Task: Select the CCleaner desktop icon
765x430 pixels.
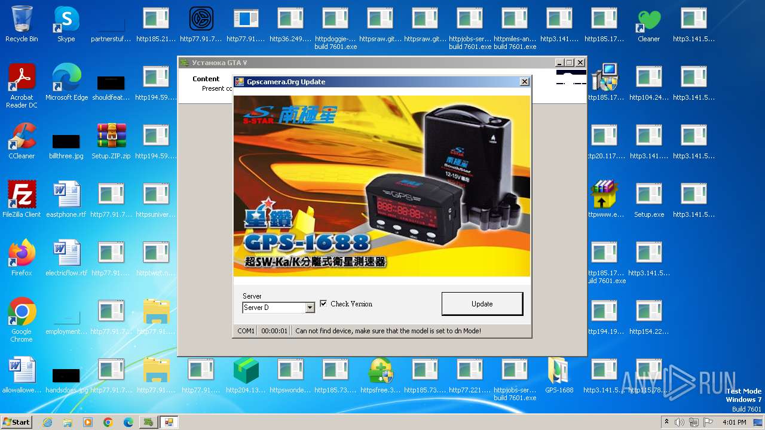Action: tap(22, 142)
